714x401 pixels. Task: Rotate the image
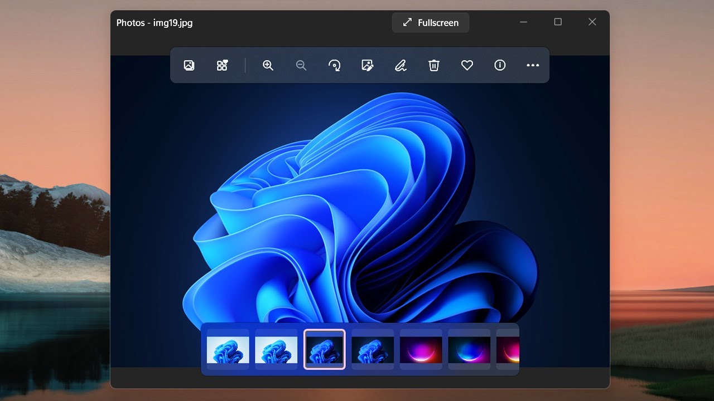click(334, 65)
